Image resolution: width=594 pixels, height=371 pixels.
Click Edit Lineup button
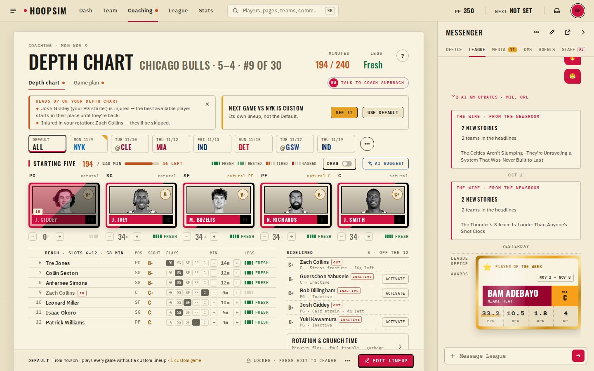point(386,361)
